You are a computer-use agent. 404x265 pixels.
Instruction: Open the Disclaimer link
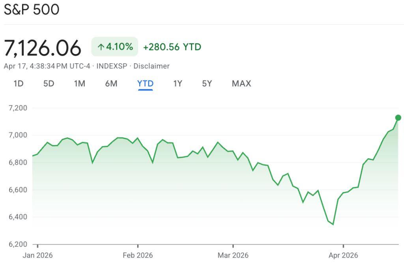[x=151, y=66]
